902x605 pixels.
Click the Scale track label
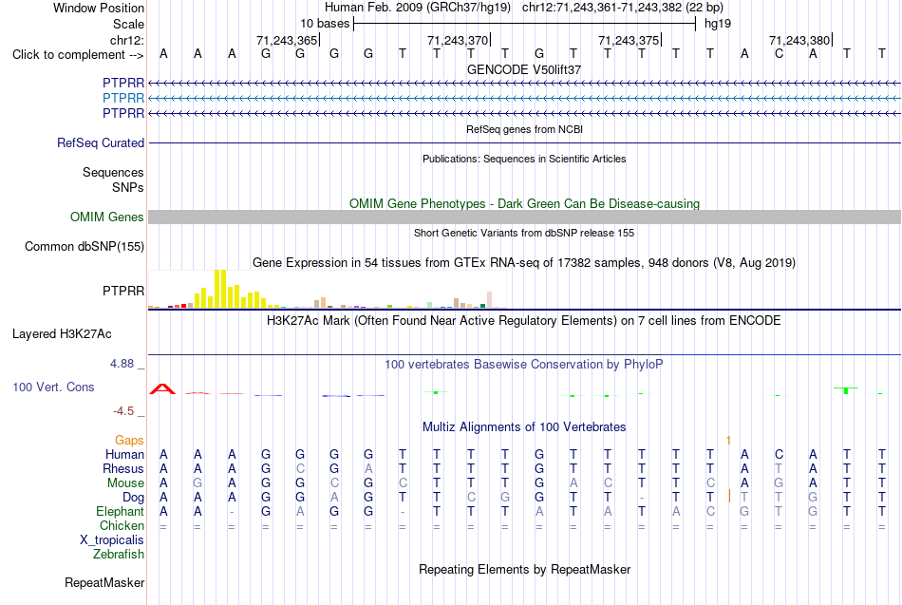click(x=128, y=24)
